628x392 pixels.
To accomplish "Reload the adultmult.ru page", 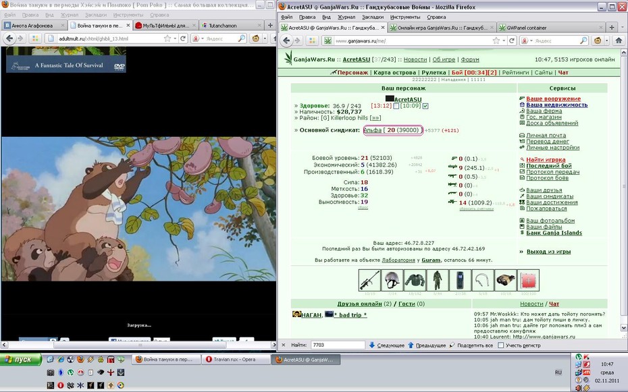I will 182,38.
